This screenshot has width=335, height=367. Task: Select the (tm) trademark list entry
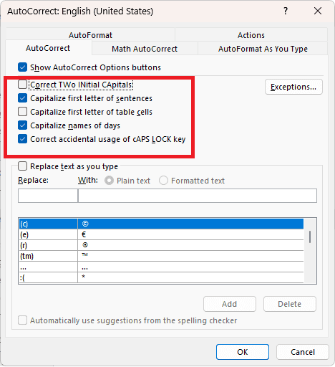point(161,256)
